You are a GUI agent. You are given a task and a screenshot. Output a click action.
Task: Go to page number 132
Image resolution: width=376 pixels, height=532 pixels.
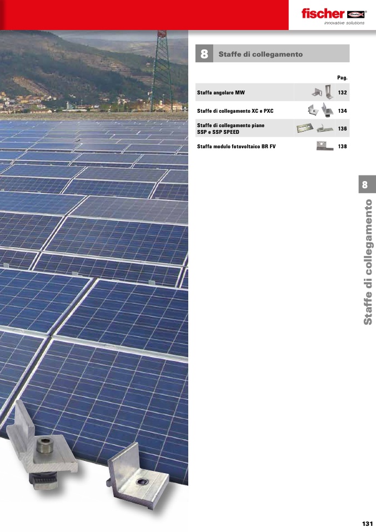coord(343,93)
